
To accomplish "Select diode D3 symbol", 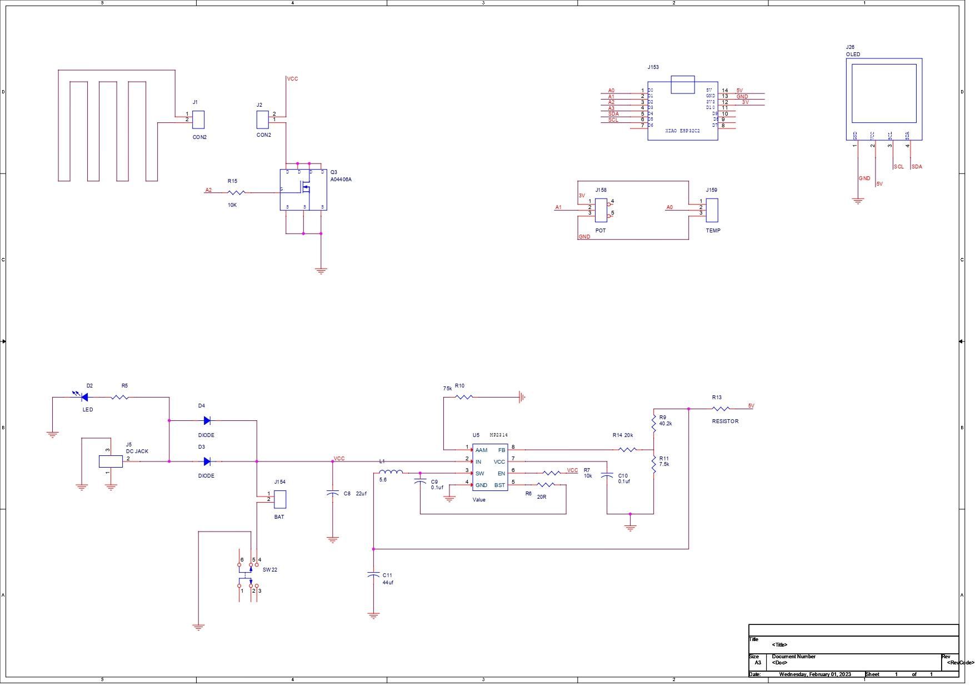I will point(208,461).
